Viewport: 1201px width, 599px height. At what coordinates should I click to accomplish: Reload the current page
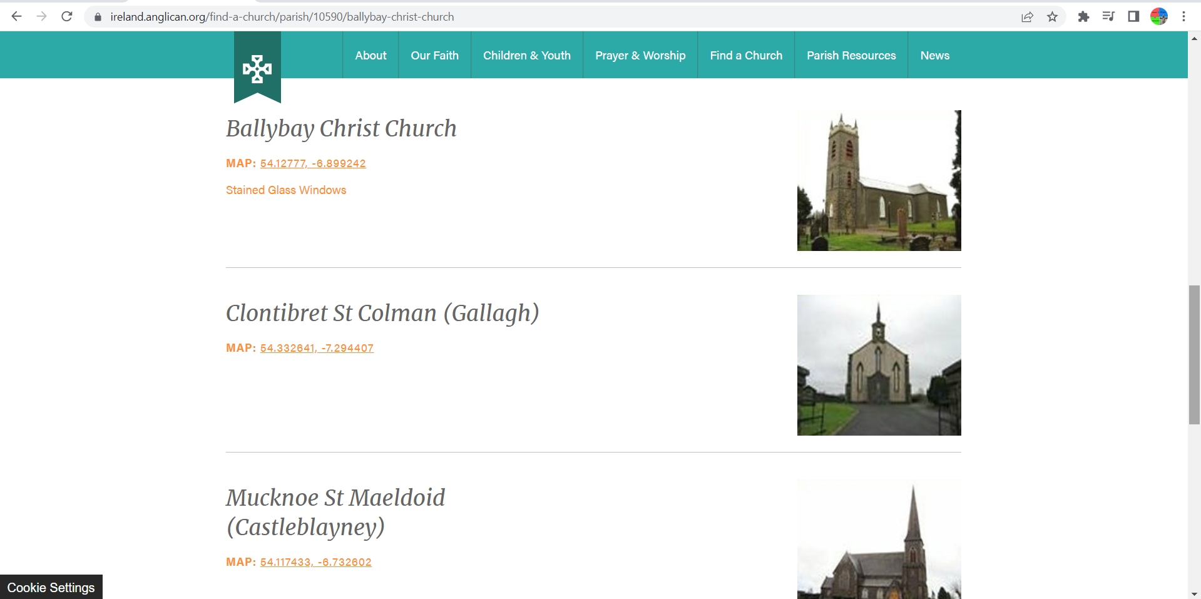tap(67, 17)
